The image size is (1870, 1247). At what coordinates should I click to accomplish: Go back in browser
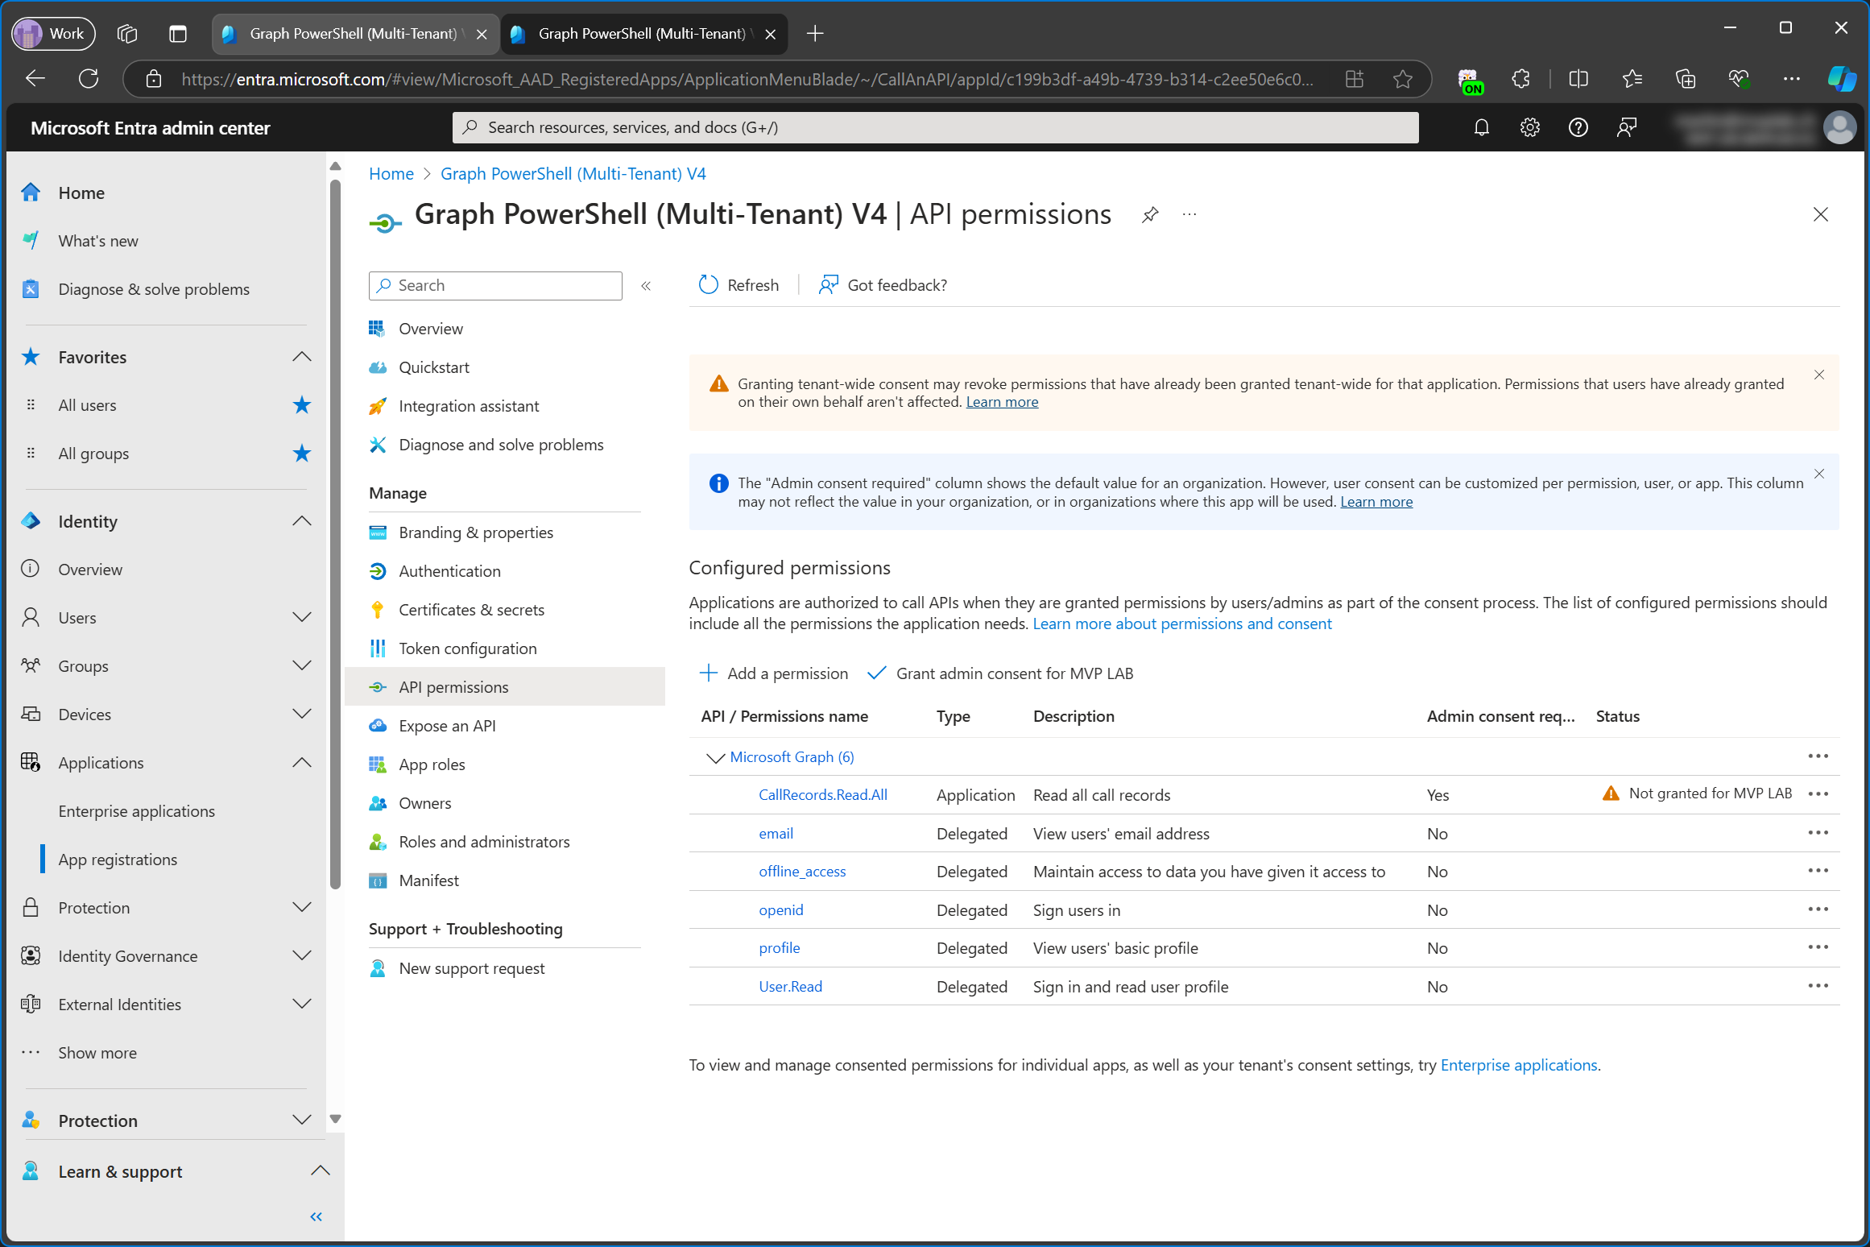[x=35, y=79]
